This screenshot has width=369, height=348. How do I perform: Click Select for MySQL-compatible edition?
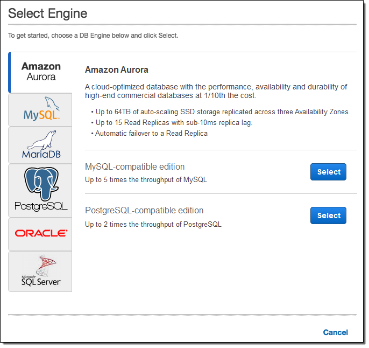click(x=328, y=172)
